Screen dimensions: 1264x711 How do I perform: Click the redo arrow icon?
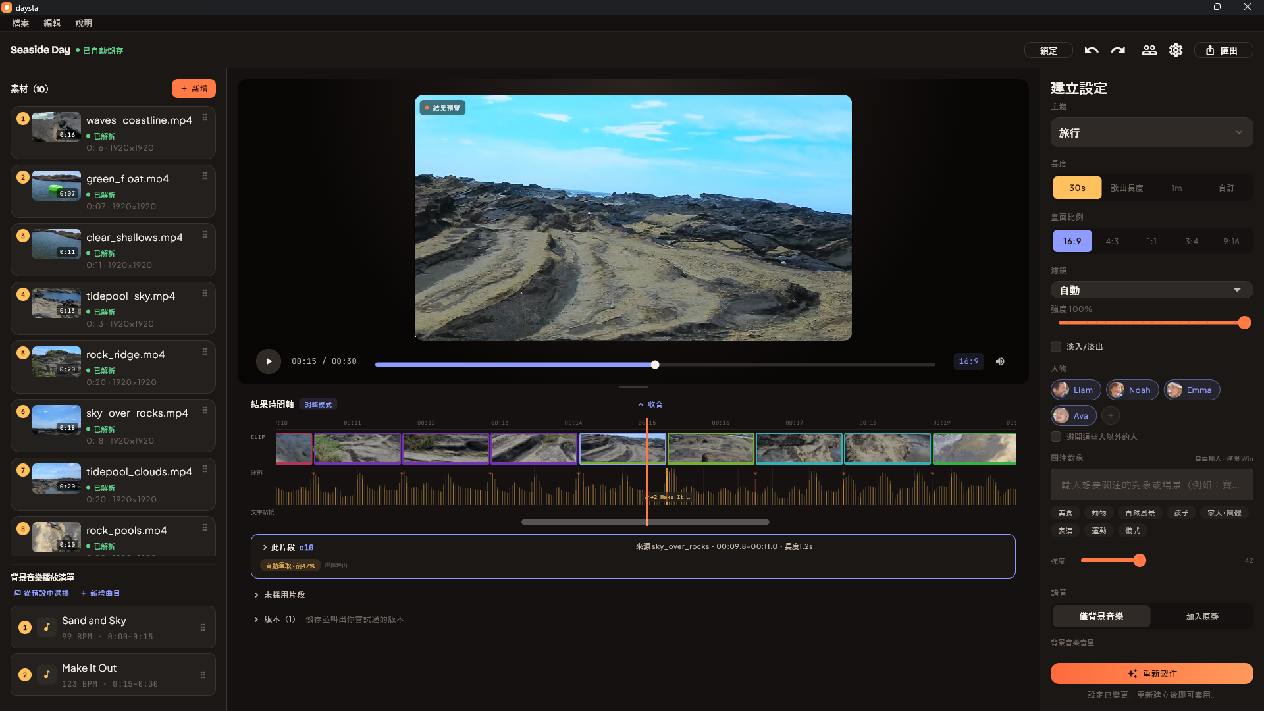(1118, 50)
